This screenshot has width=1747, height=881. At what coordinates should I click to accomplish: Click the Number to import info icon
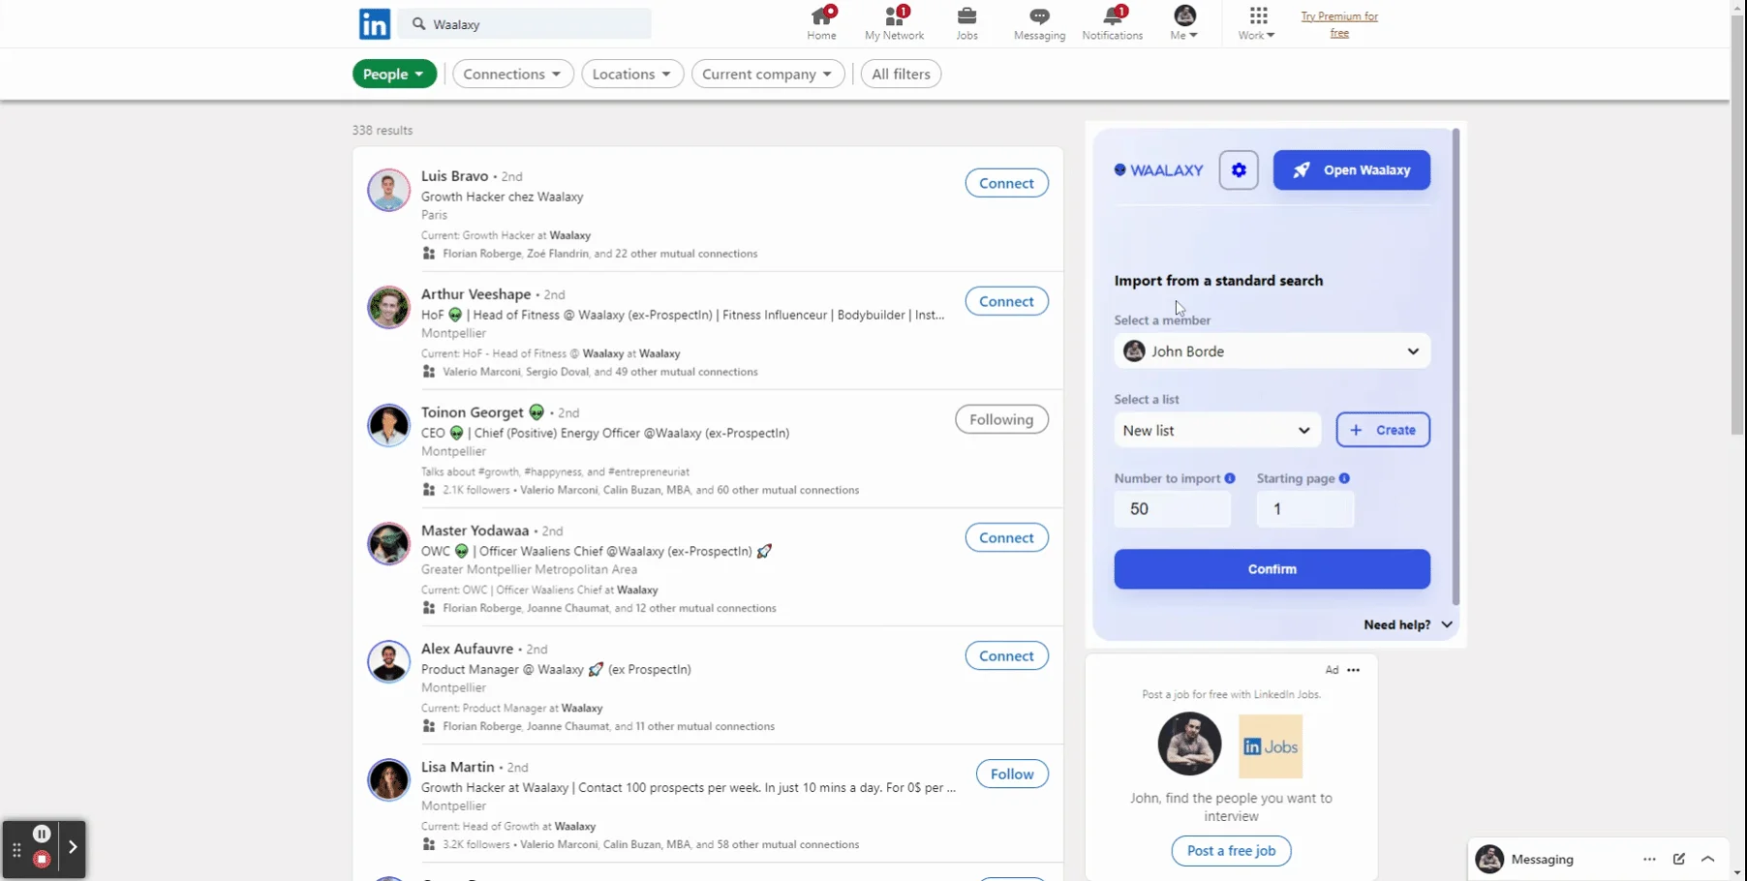coord(1230,478)
